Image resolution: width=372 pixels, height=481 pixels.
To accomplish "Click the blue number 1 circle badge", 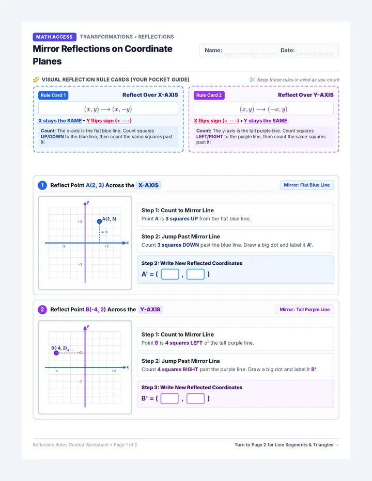I will [42, 185].
